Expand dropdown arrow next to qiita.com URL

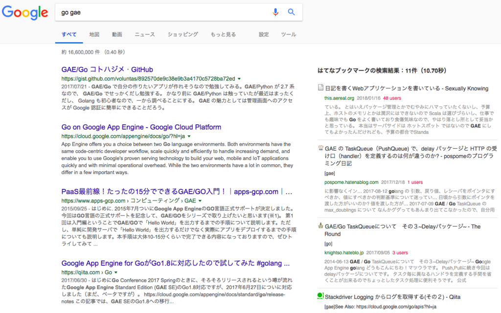[x=116, y=272]
